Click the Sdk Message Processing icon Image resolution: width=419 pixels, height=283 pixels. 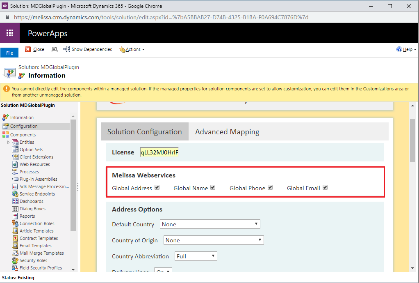click(15, 186)
